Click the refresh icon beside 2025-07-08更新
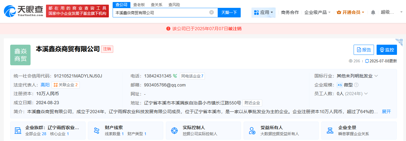Image resolution: width=406 pixels, height=141 pixels. 367,61
